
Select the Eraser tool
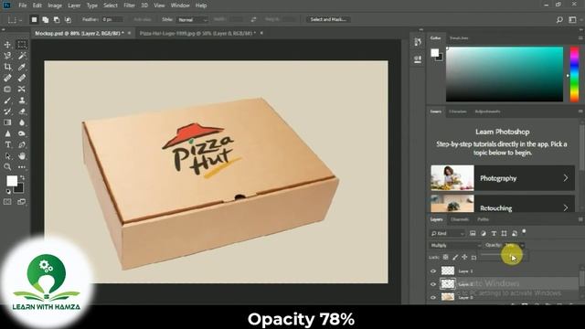coord(22,111)
